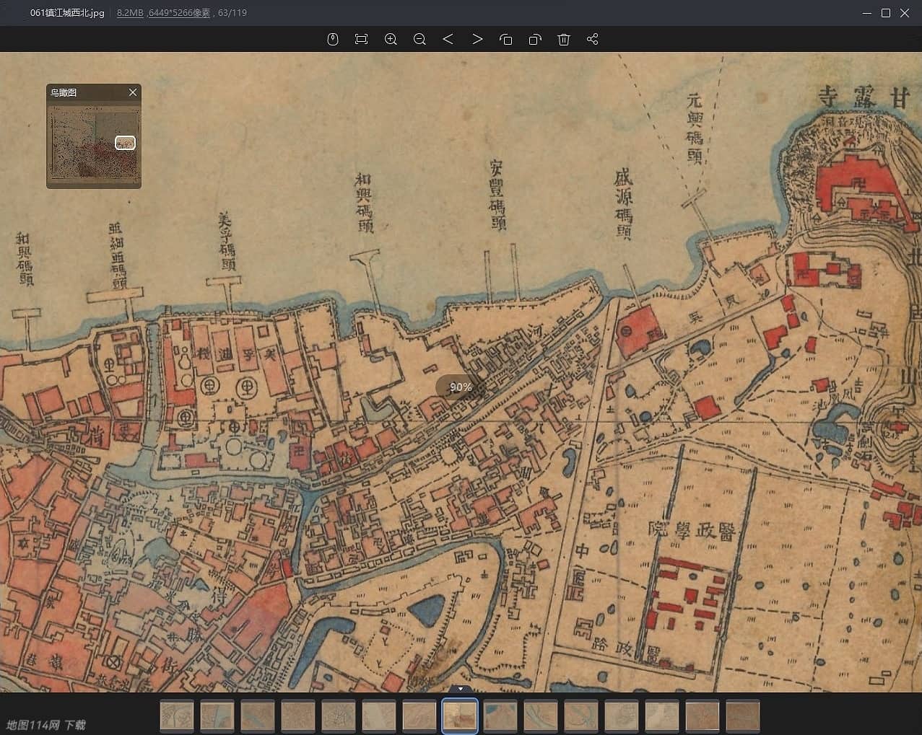Image resolution: width=922 pixels, height=735 pixels.
Task: Open the share icon in the toolbar
Action: click(x=593, y=39)
